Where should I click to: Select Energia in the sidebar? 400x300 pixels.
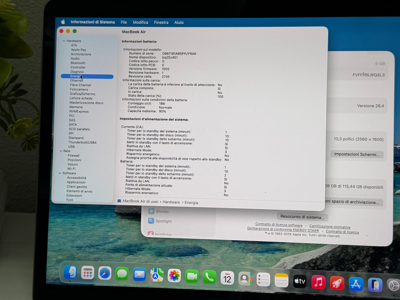point(87,76)
